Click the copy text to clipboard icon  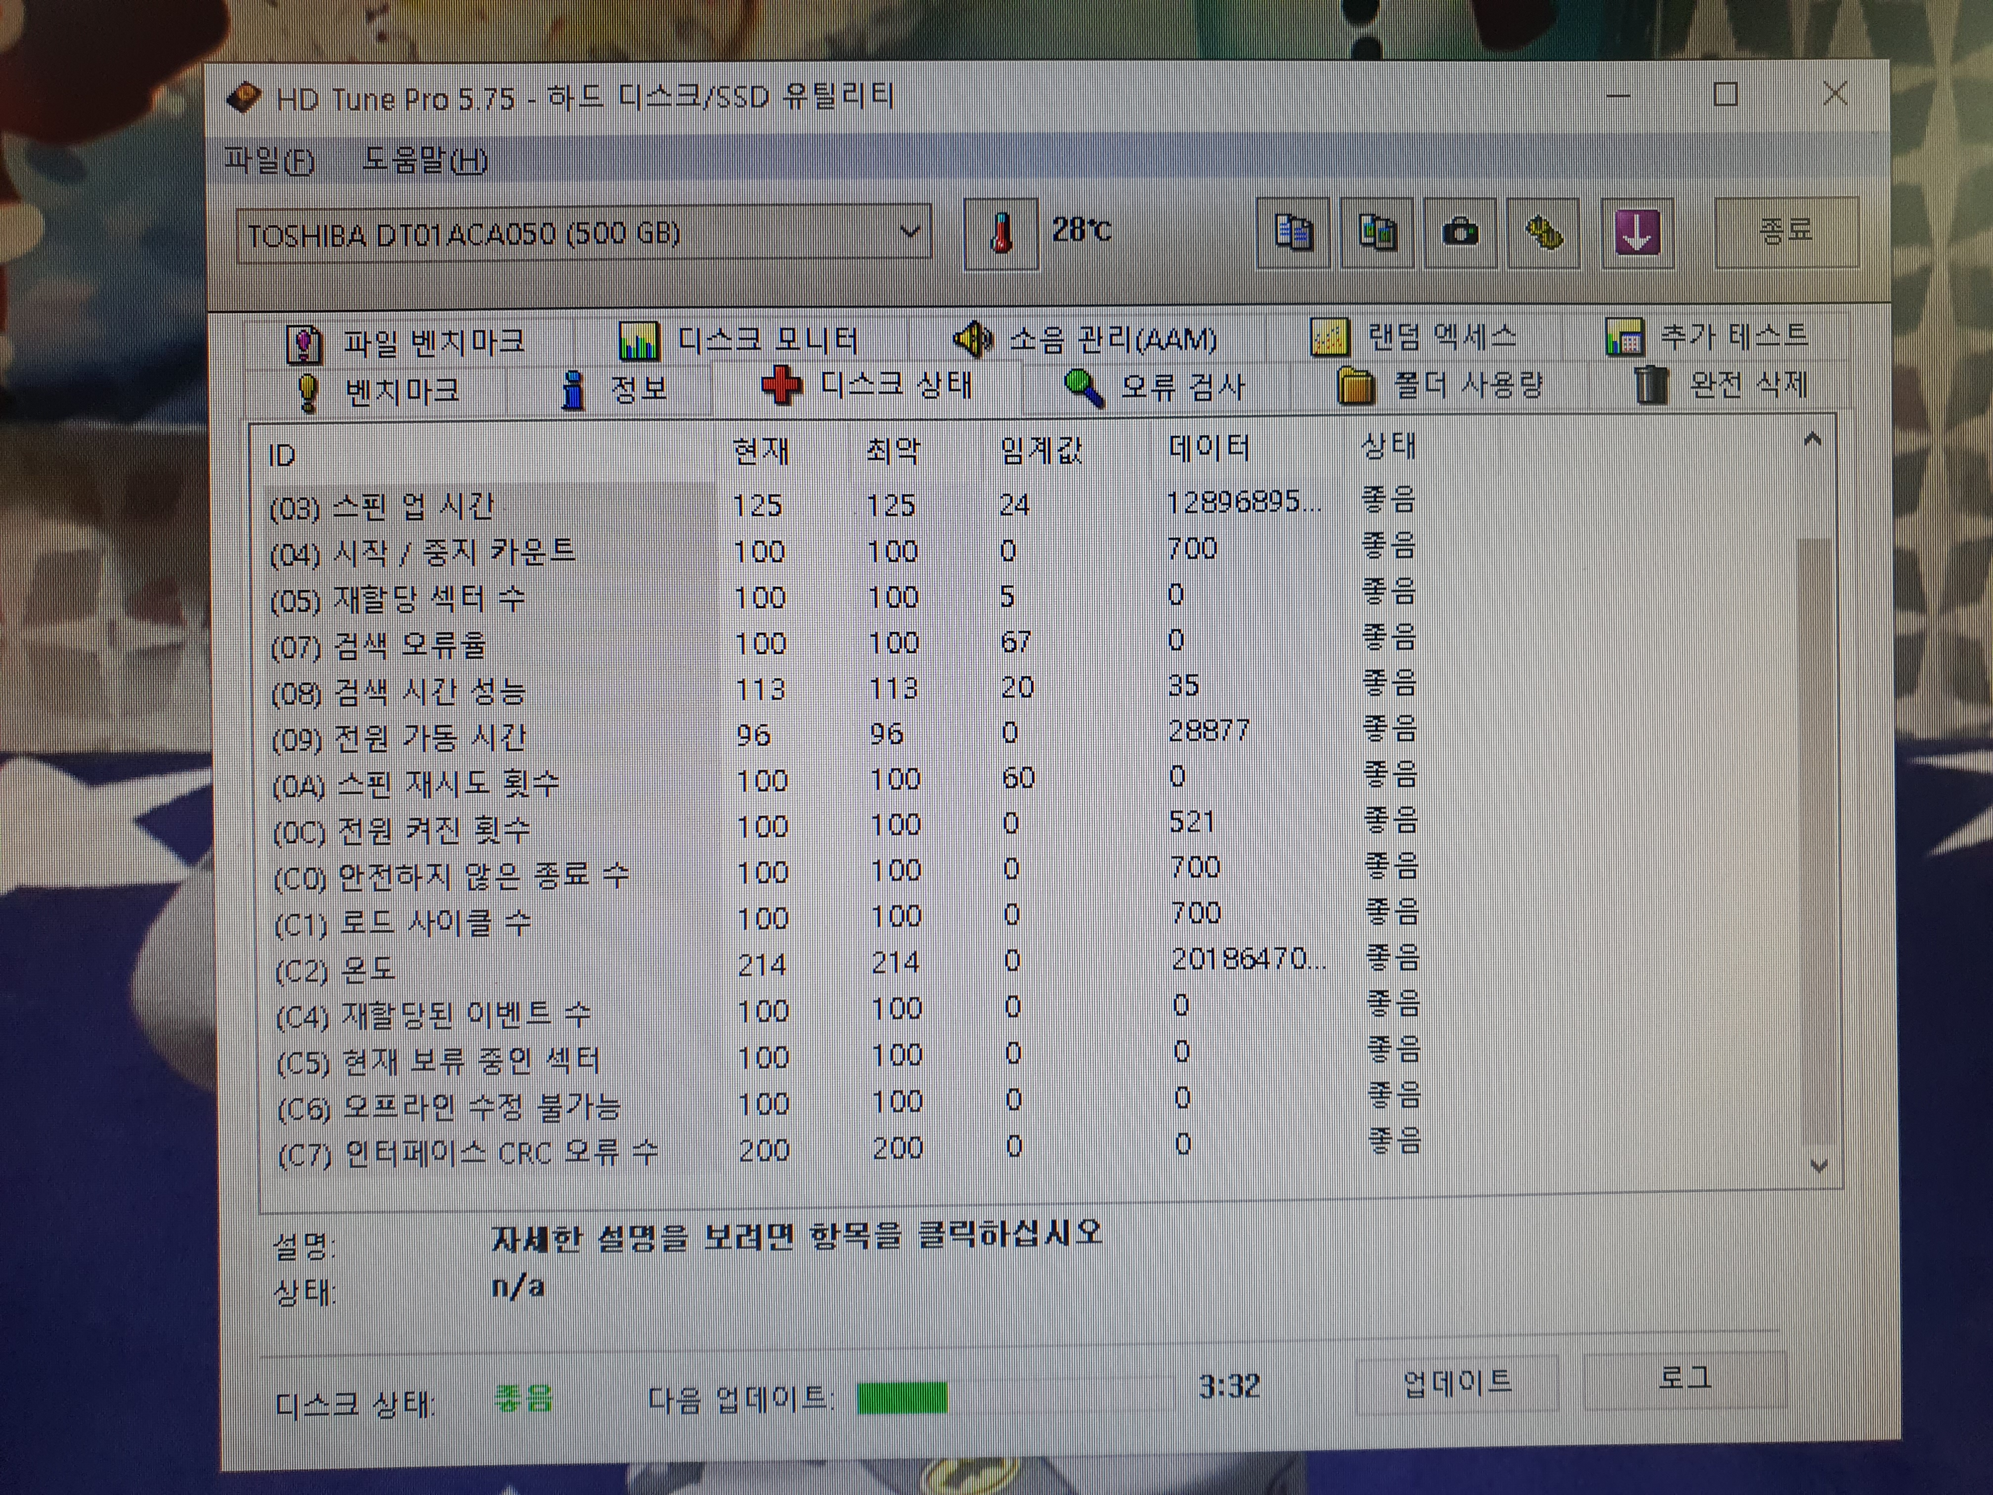[x=1293, y=233]
